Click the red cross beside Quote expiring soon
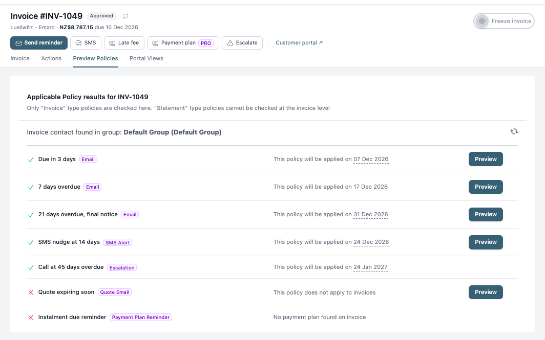The height and width of the screenshot is (340, 545). (x=31, y=292)
